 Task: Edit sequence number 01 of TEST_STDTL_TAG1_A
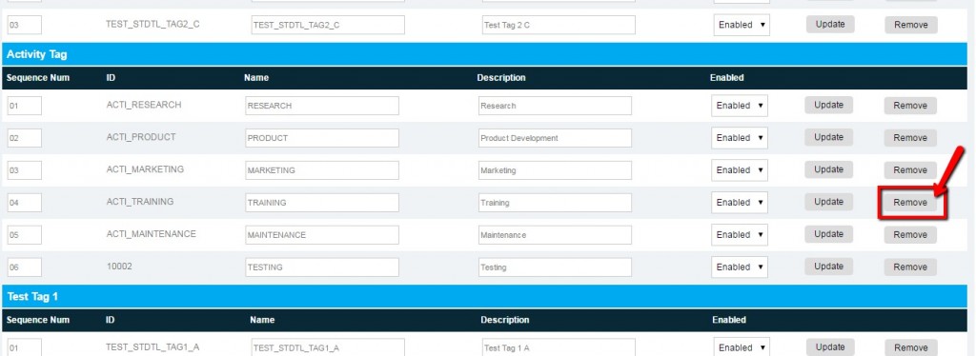[24, 348]
